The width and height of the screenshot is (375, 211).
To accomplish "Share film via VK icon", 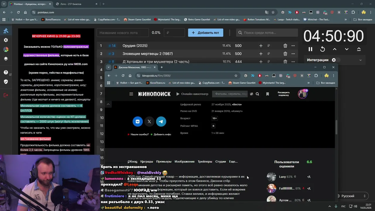I will [x=138, y=121].
